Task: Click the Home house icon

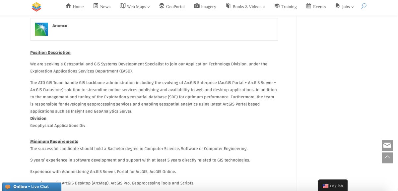Action: pos(68,6)
